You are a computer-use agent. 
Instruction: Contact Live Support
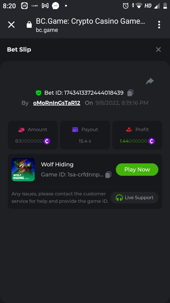[x=134, y=198]
